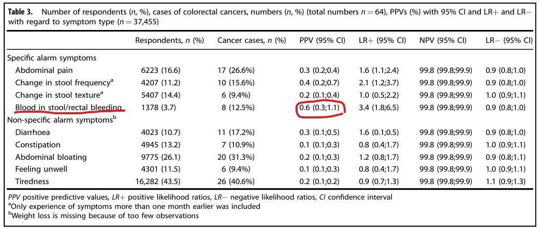Click the Respondents, n (%) column header

coord(169,40)
